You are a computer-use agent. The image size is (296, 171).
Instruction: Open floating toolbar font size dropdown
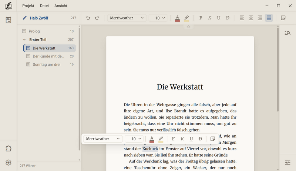[134, 139]
